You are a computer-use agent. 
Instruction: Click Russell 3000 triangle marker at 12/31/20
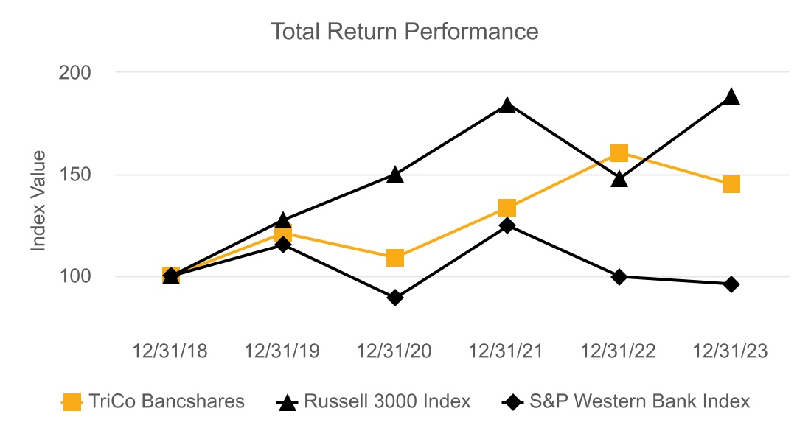395,175
